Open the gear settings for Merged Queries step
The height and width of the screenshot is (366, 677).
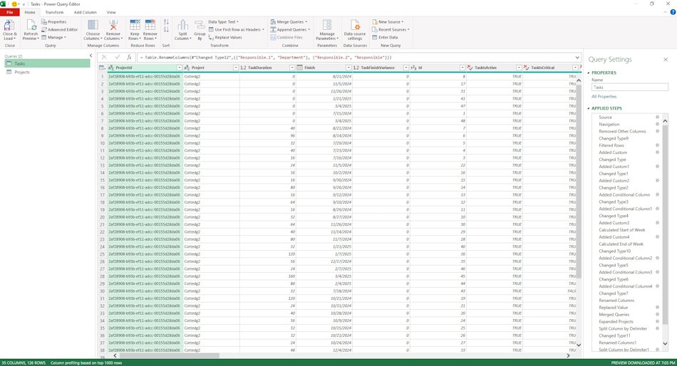[x=657, y=314]
